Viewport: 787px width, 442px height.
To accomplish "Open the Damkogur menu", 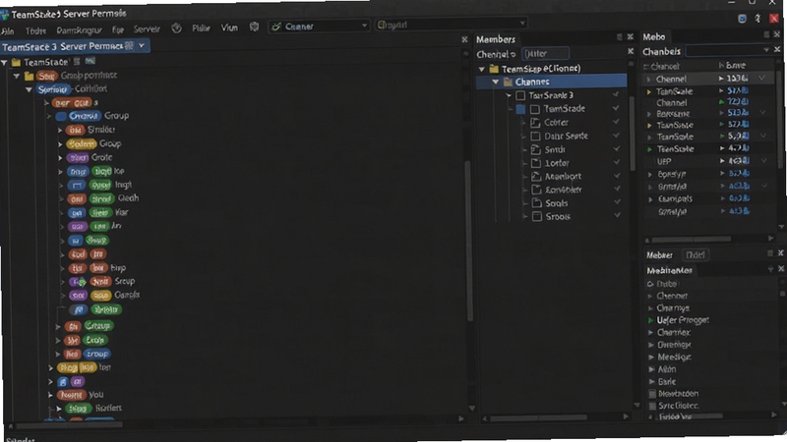I will [x=79, y=30].
